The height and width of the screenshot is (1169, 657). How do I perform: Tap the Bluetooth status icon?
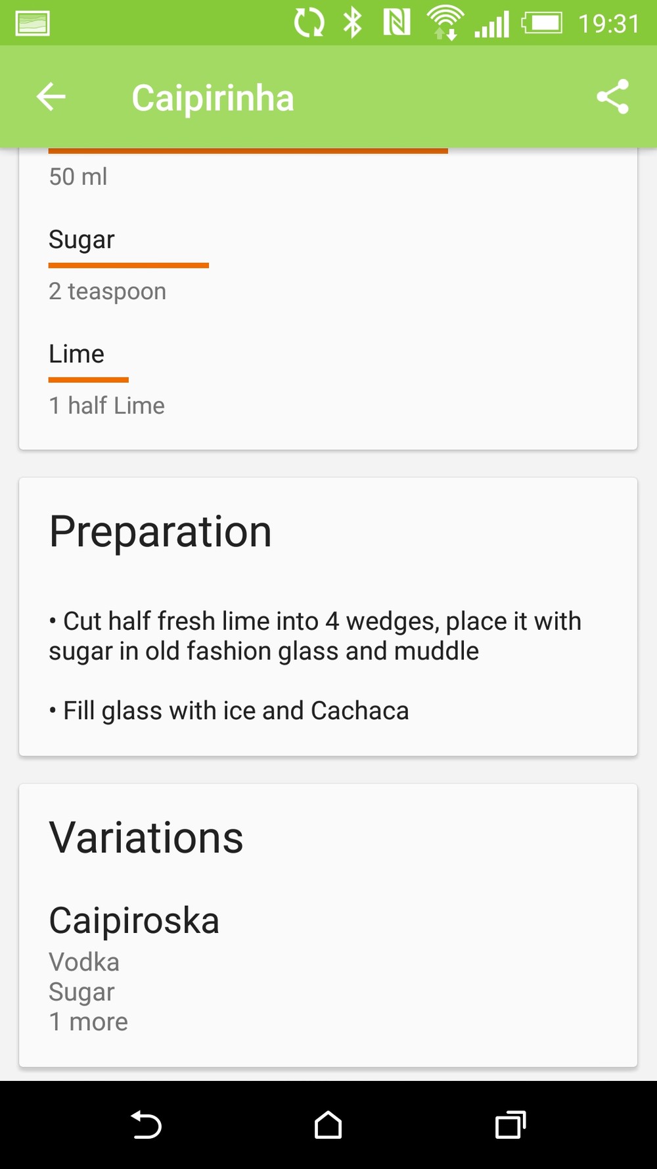(x=353, y=23)
